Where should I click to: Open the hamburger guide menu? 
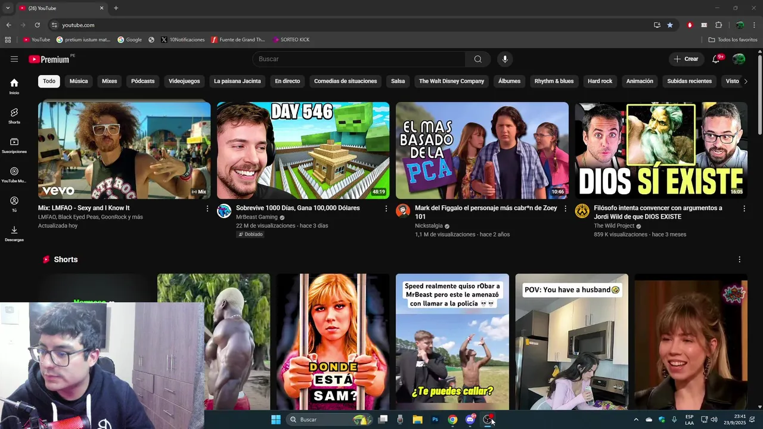pos(14,59)
